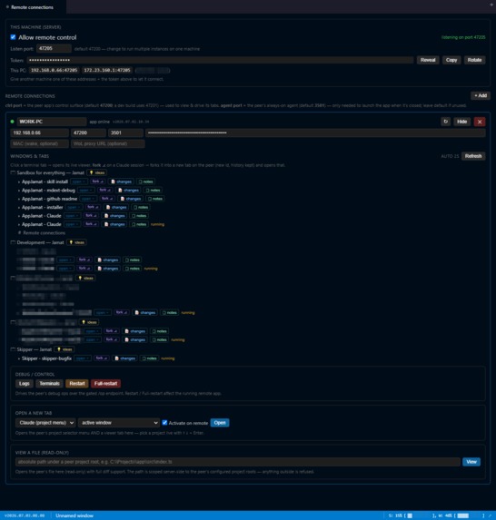Screen dimensions: 496x520
Task: Open peer Logs in Debug / Control
Action: click(25, 384)
